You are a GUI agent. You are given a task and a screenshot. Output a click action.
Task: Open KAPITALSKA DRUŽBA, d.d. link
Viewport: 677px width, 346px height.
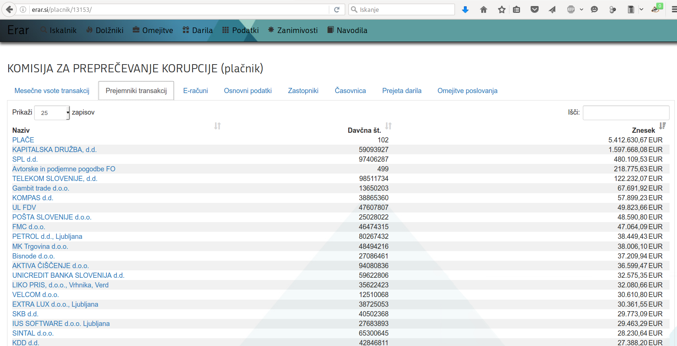point(55,149)
